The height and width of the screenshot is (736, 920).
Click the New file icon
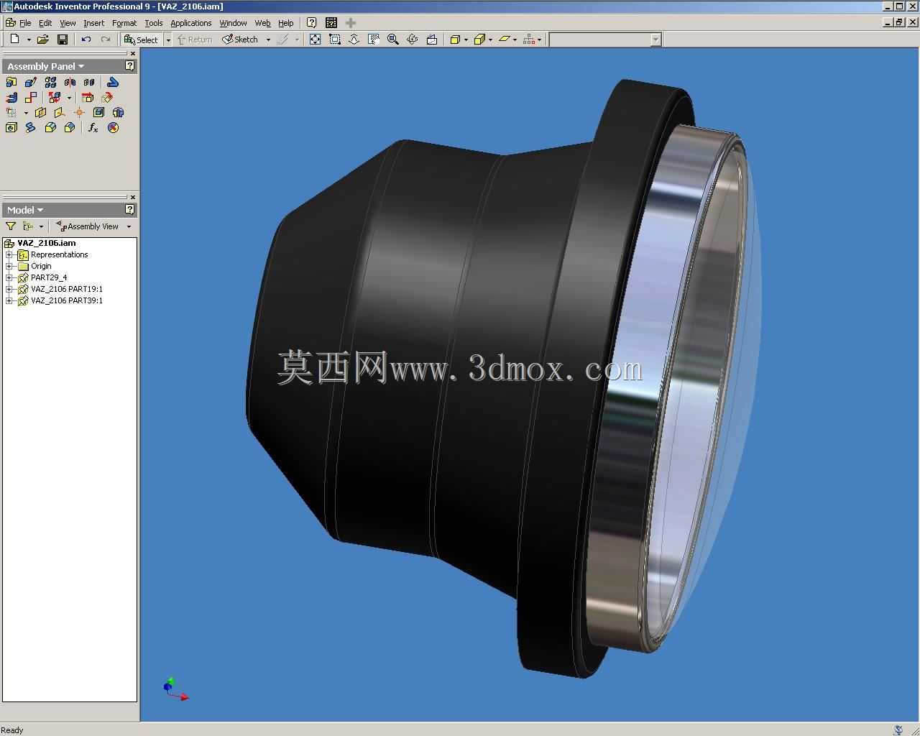[x=14, y=40]
